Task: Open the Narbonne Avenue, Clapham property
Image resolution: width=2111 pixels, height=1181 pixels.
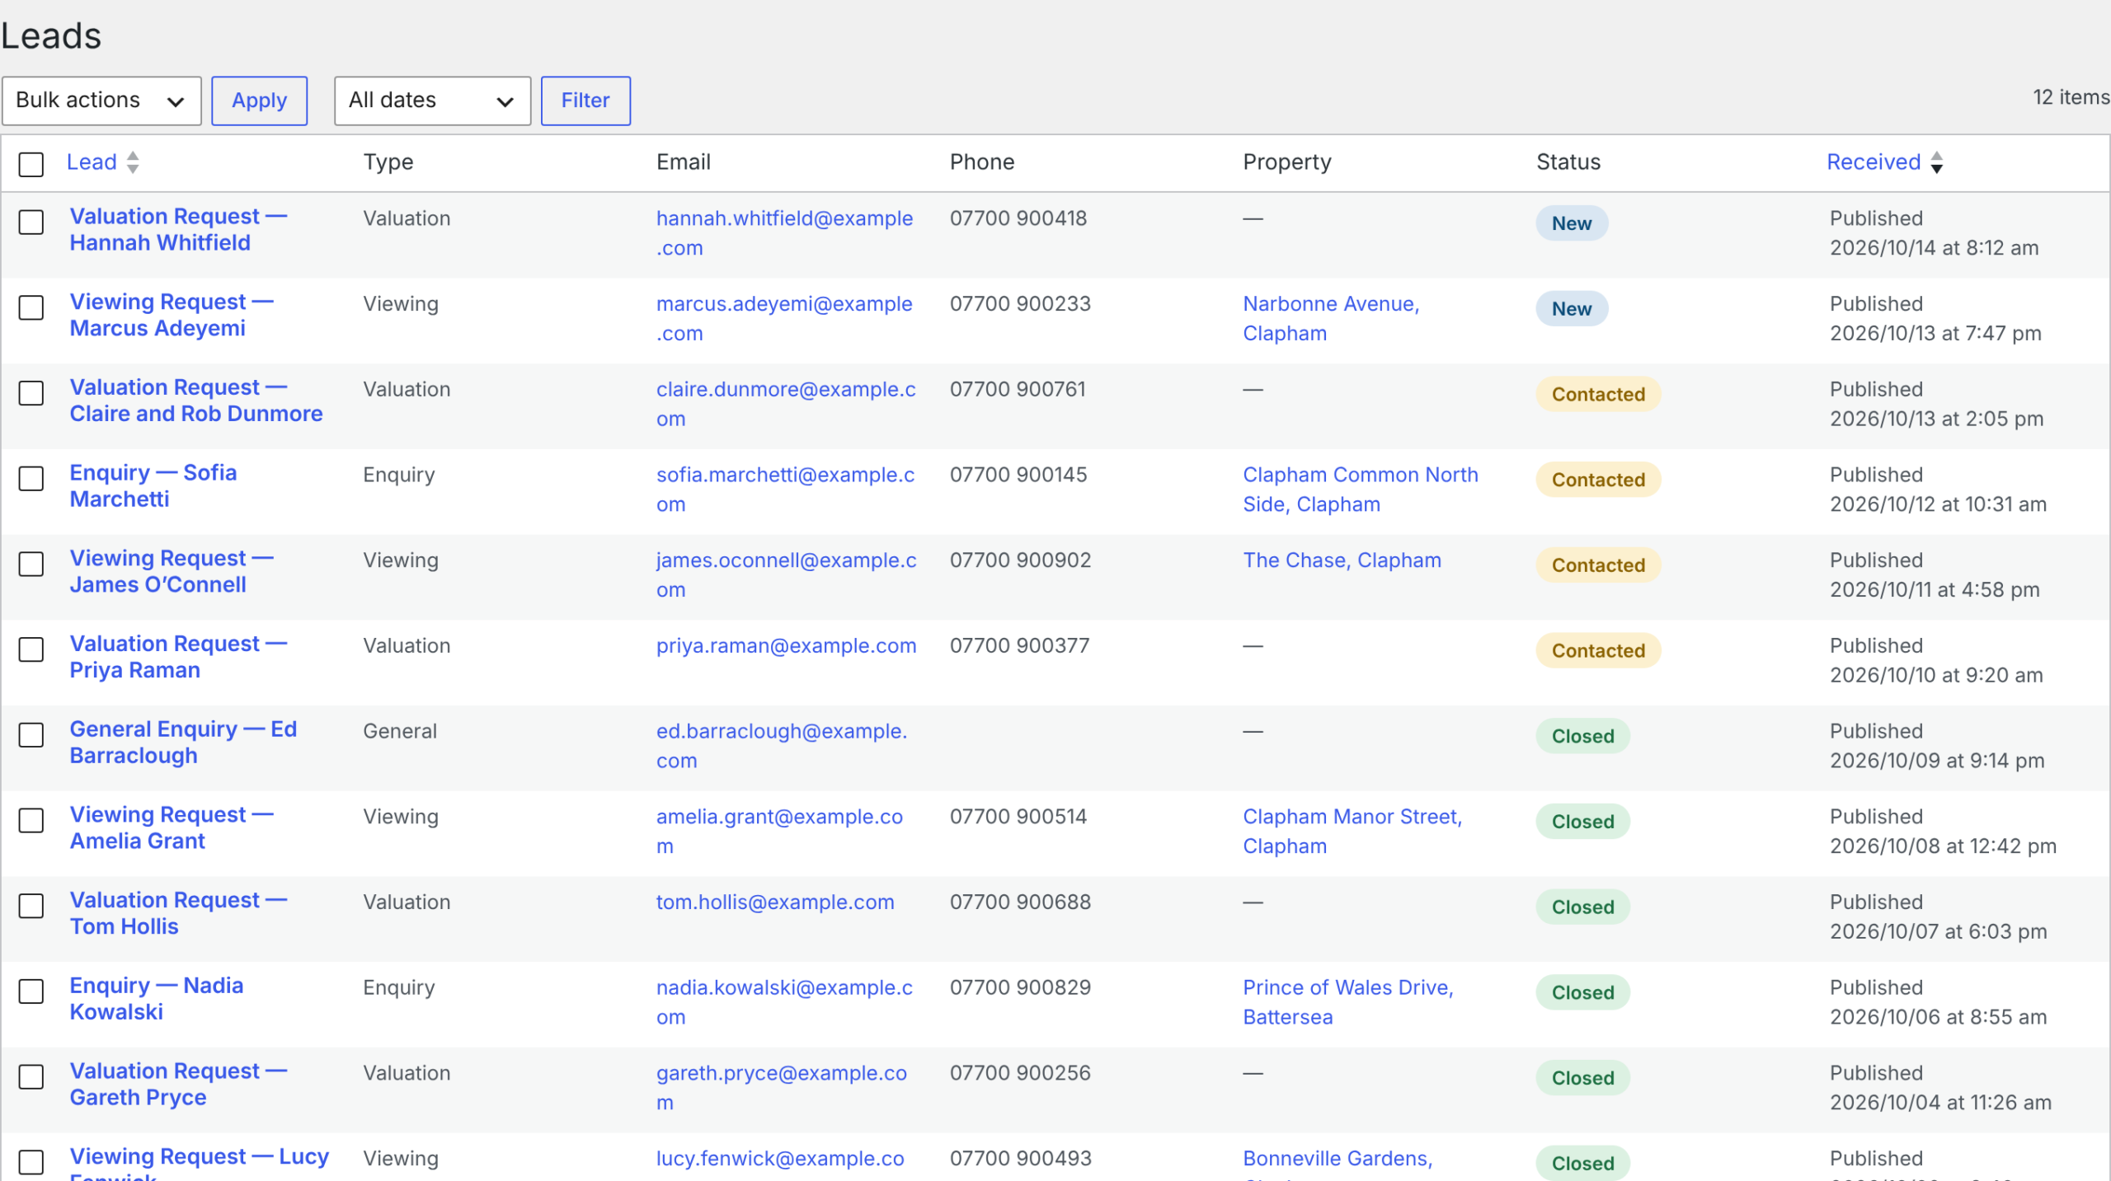Action: click(x=1331, y=319)
